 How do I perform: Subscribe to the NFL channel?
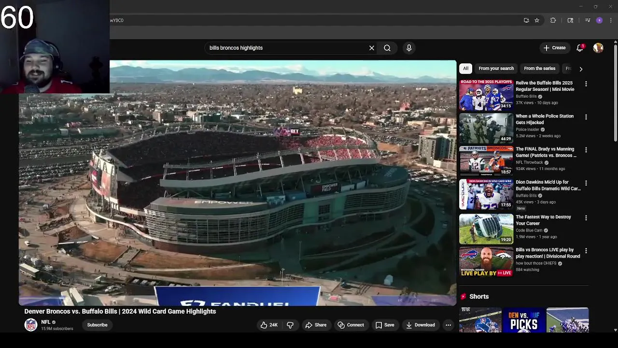[x=97, y=325]
